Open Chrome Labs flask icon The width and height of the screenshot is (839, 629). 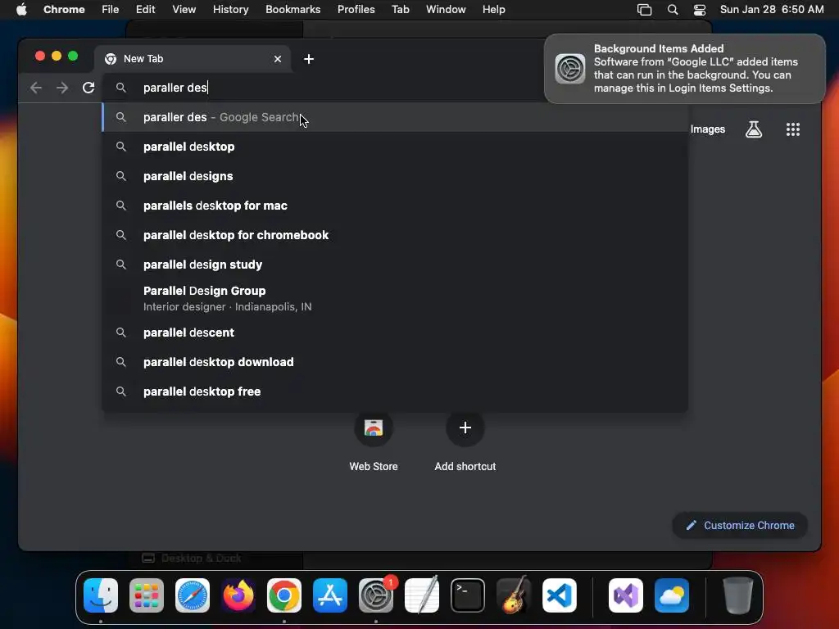pyautogui.click(x=754, y=129)
